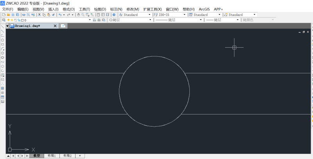Select the Circle draw tool
Viewport: 313px width, 159px height.
2,53
